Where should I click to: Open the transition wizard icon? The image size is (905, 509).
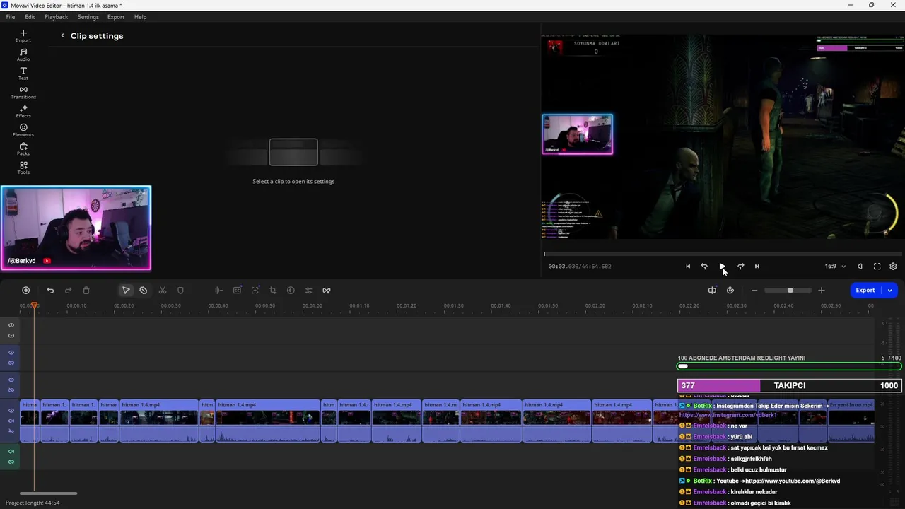327,291
